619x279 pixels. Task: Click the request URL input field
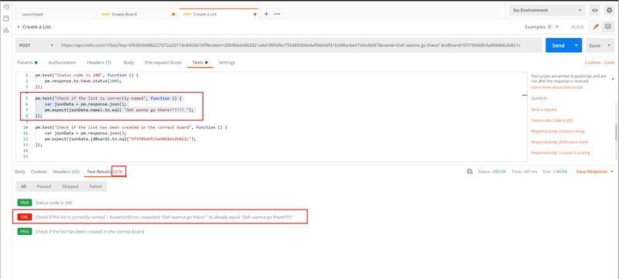(299, 46)
